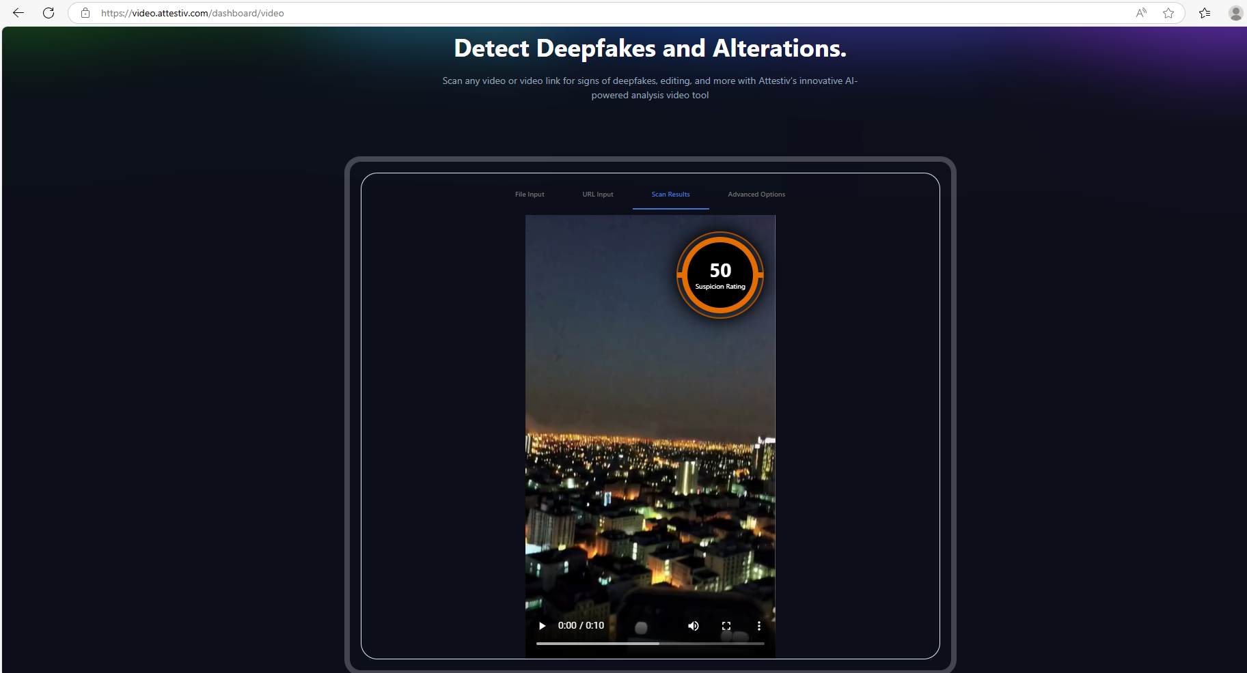Open the browser profile menu
1247x673 pixels.
pyautogui.click(x=1235, y=13)
